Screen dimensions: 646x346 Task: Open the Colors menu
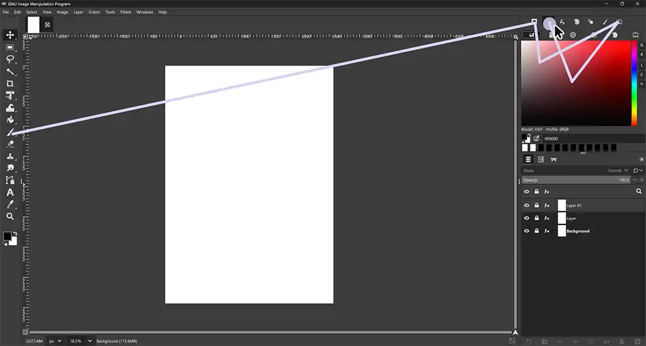[x=94, y=12]
